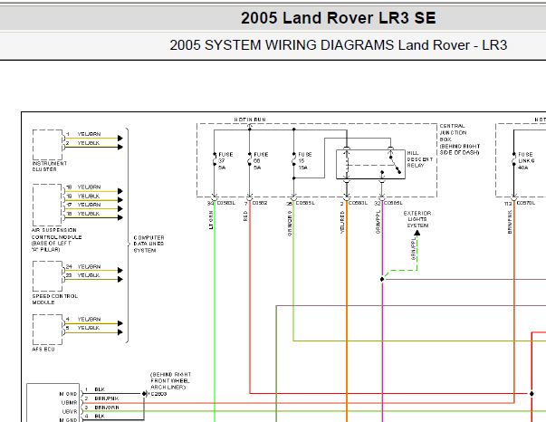Click the "FUSE 37 5A" label
Viewport: 546px width, 422px height.
pos(225,161)
